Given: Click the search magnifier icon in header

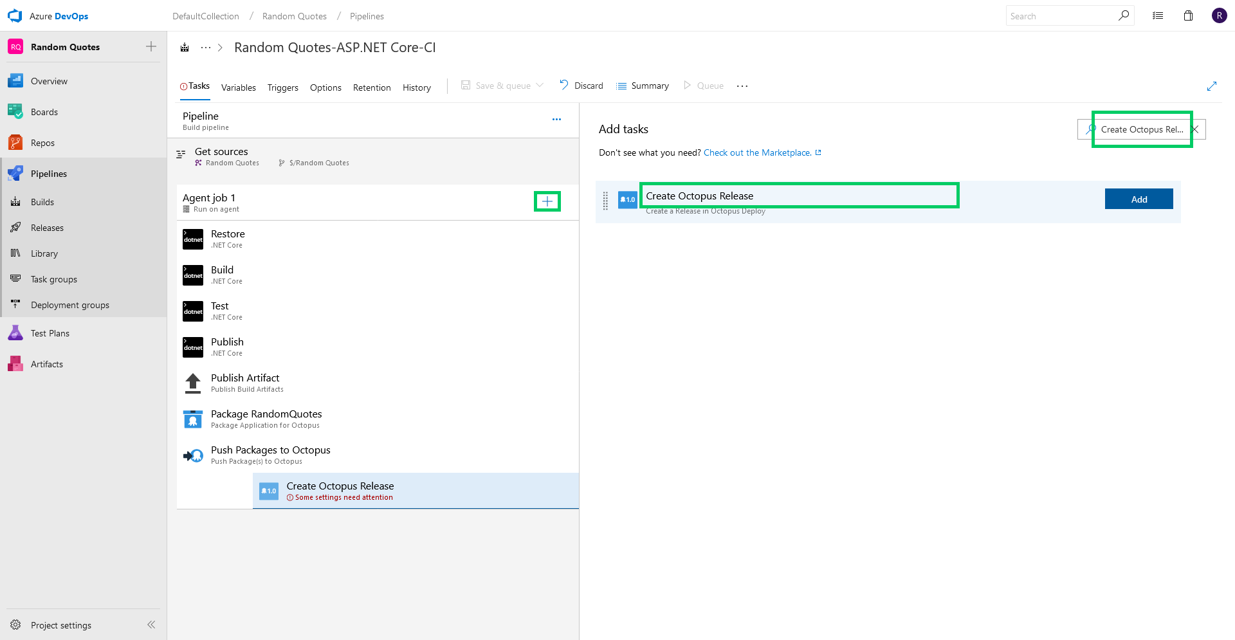Looking at the screenshot, I should (x=1124, y=15).
